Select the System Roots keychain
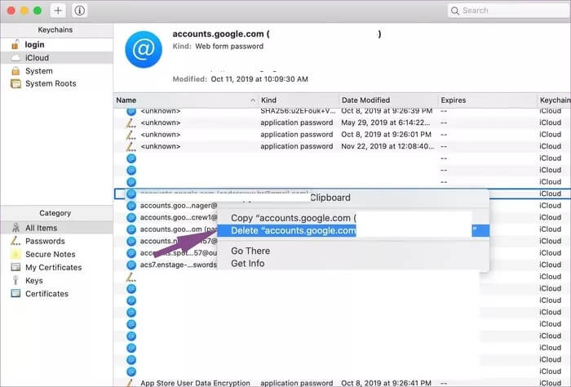This screenshot has height=387, width=571. tap(57, 83)
